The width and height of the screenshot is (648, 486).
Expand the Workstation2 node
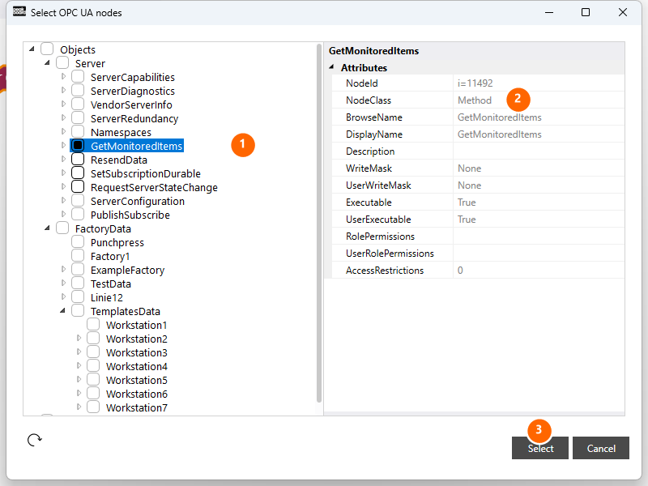[x=79, y=339]
